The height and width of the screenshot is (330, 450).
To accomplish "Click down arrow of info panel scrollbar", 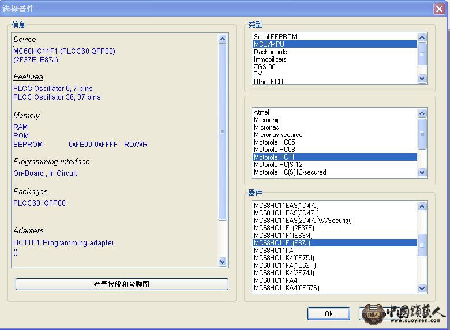I will coord(223,261).
